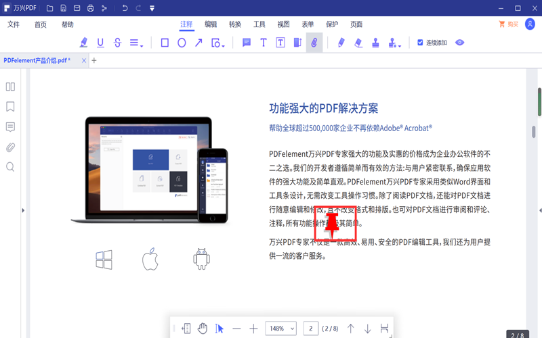This screenshot has height=338, width=542.
Task: Choose the strikethrough annotation tool
Action: [118, 43]
